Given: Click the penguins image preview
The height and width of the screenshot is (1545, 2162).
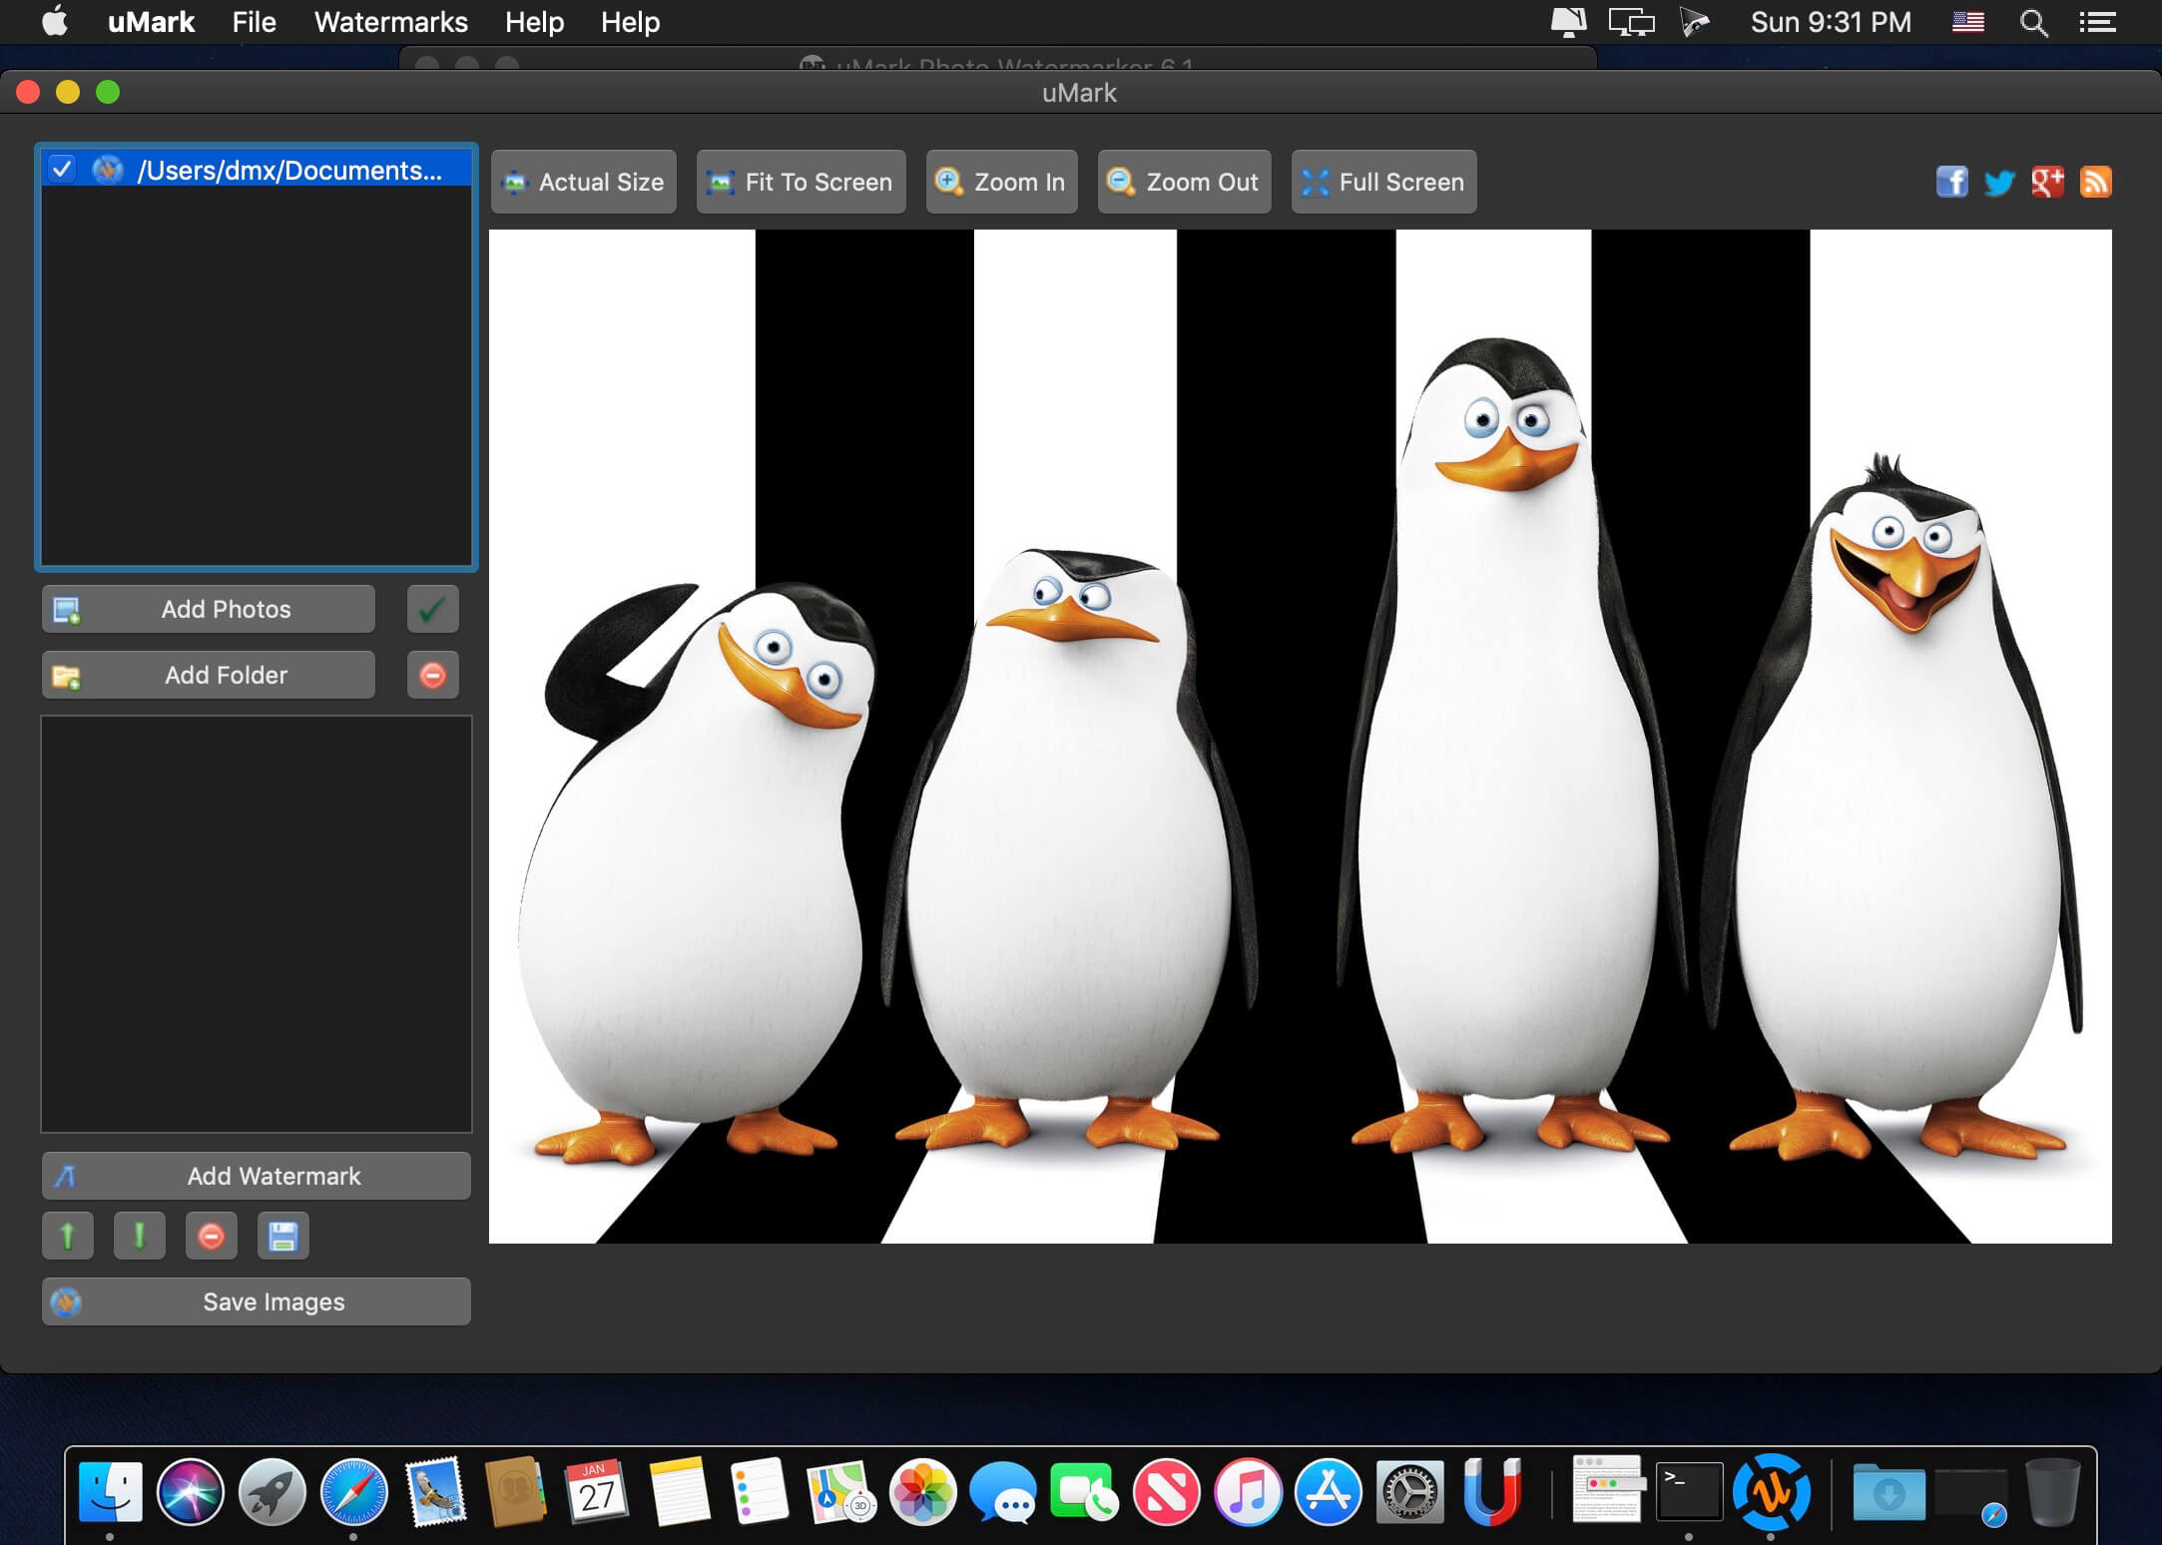Looking at the screenshot, I should click(1300, 737).
